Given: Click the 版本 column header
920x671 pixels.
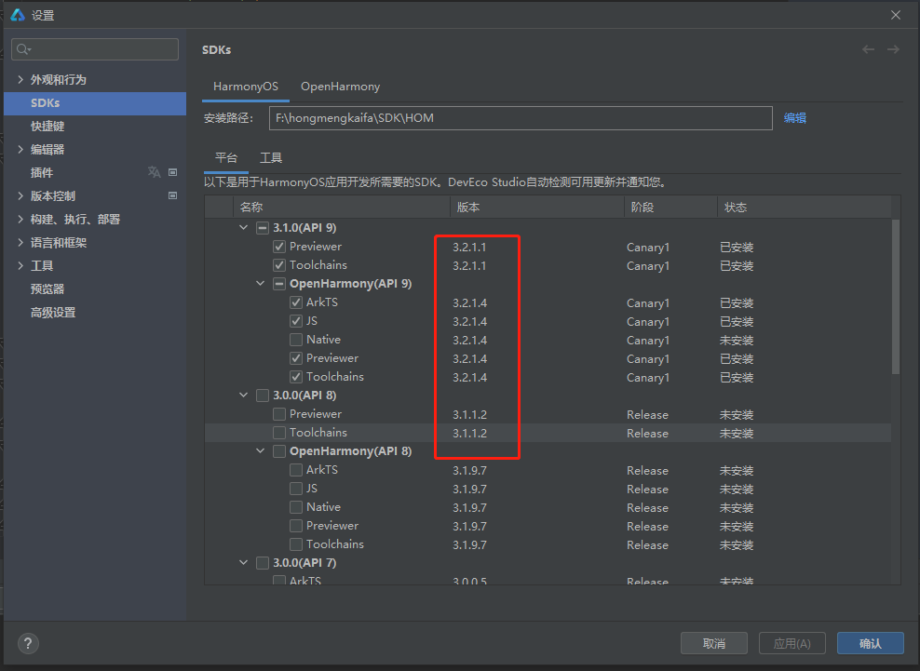Looking at the screenshot, I should (537, 207).
